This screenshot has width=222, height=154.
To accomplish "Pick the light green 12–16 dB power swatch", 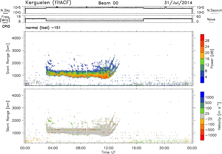I will 202,62.
